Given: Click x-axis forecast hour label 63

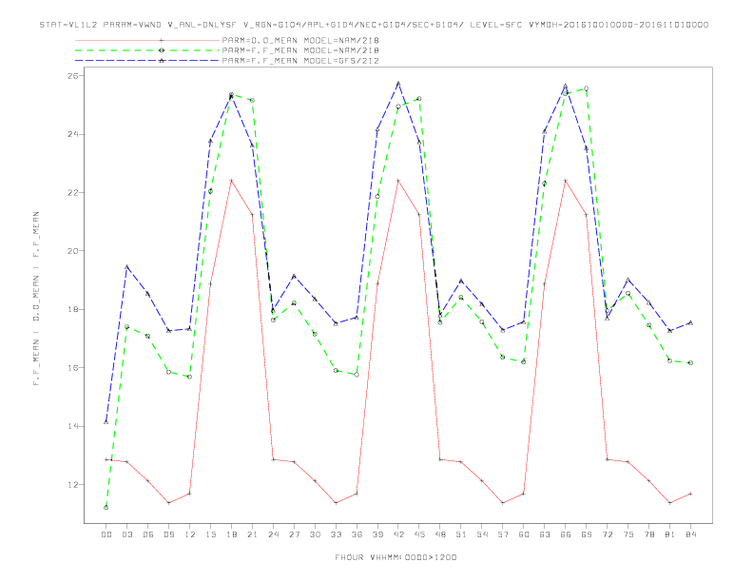Looking at the screenshot, I should point(545,534).
